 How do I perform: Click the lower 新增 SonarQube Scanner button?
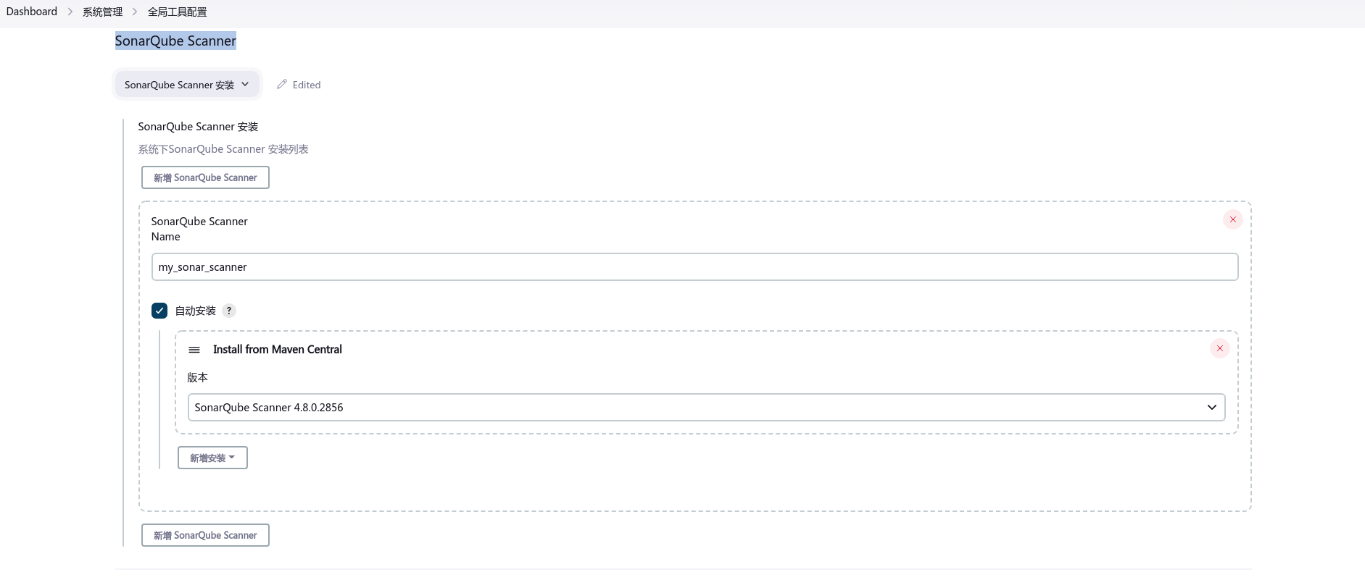pyautogui.click(x=205, y=535)
